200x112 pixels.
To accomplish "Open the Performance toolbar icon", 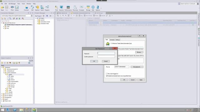I will (68, 8).
